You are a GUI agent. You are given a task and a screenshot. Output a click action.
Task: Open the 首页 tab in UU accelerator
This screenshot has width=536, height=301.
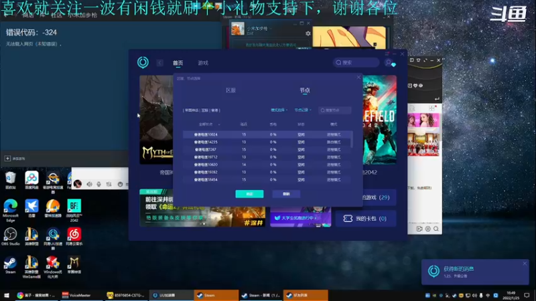click(x=178, y=63)
